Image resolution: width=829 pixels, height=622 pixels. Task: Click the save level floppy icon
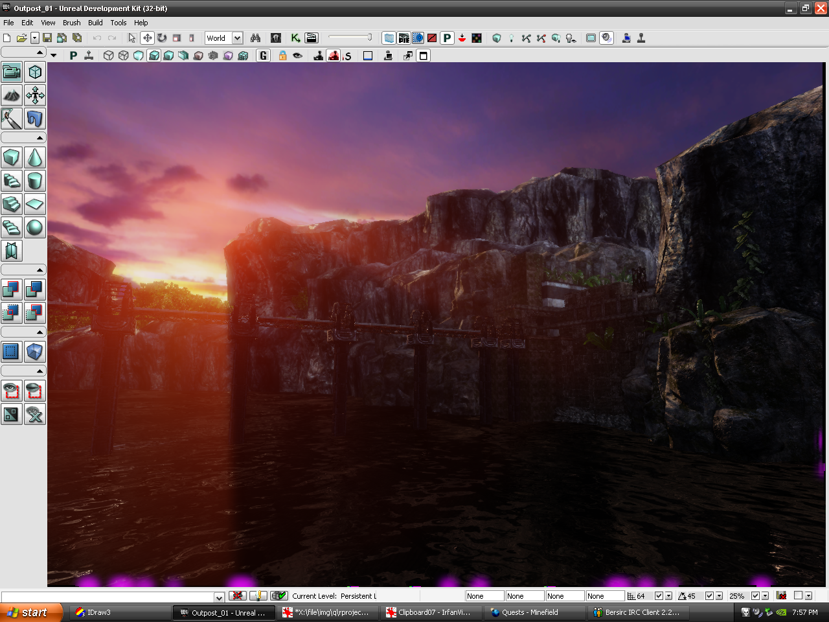47,38
